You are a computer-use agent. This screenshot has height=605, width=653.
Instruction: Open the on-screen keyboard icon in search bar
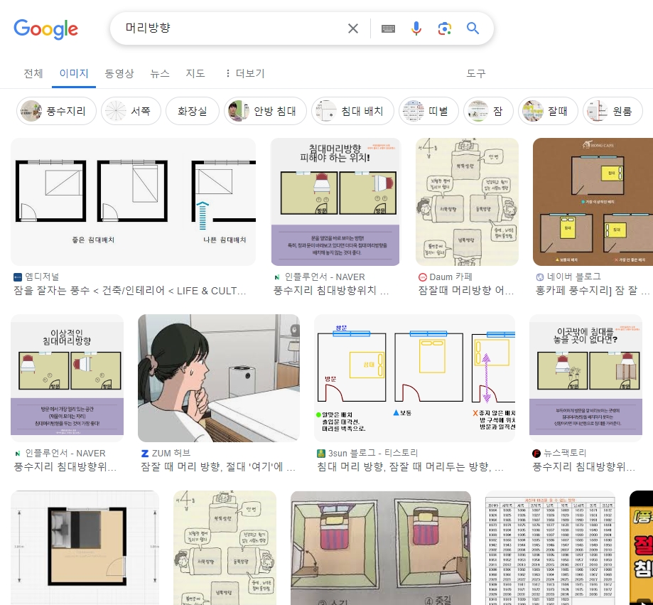pos(388,28)
